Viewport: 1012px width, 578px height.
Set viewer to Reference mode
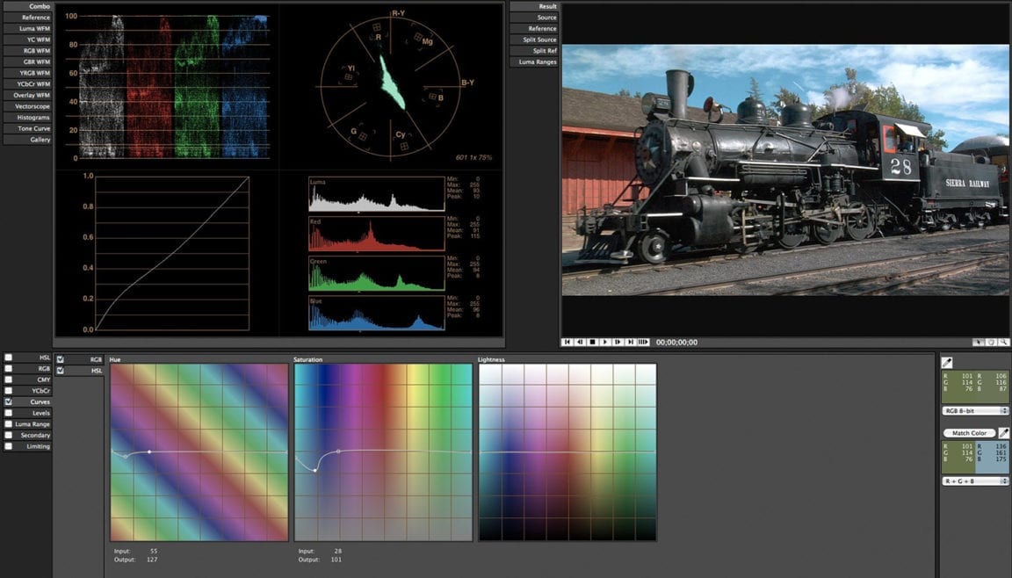[x=534, y=28]
